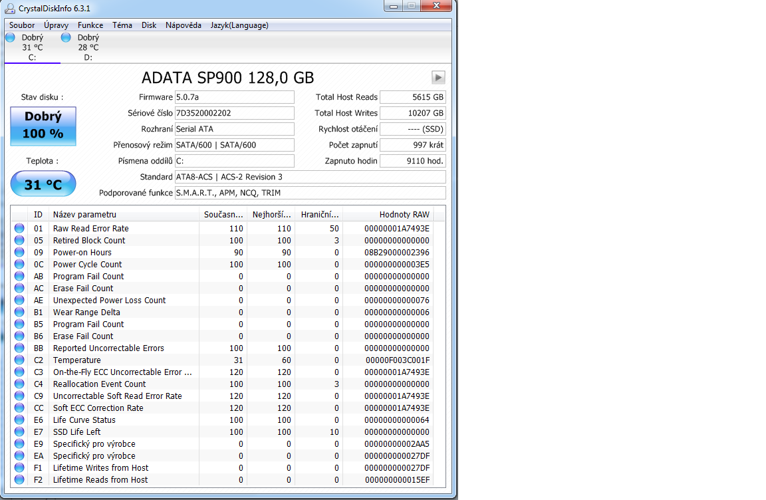Click status icon for Power Cycle Count
The image size is (766, 500).
[x=19, y=264]
